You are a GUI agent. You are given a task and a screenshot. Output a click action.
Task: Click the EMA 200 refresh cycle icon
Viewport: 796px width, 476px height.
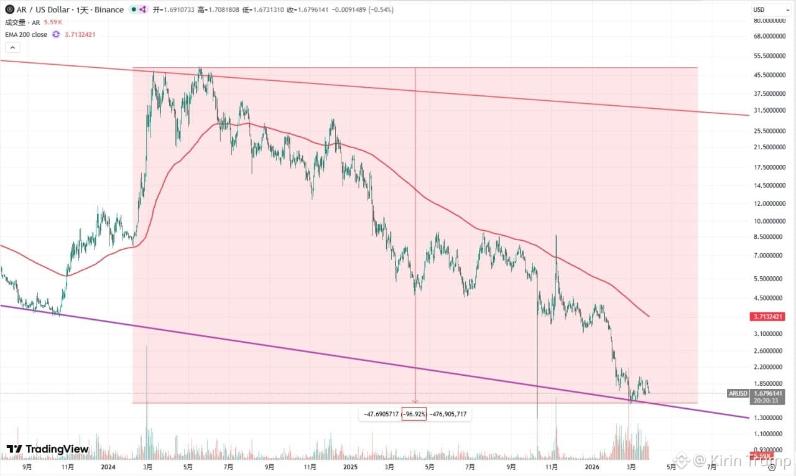point(55,34)
